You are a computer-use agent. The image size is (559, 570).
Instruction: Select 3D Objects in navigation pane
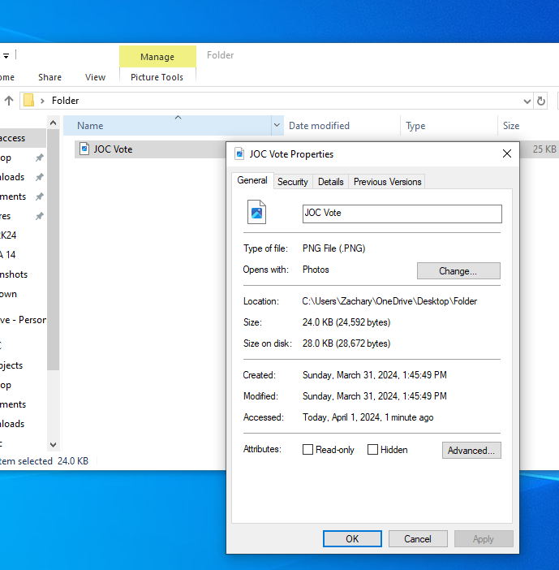click(x=23, y=365)
